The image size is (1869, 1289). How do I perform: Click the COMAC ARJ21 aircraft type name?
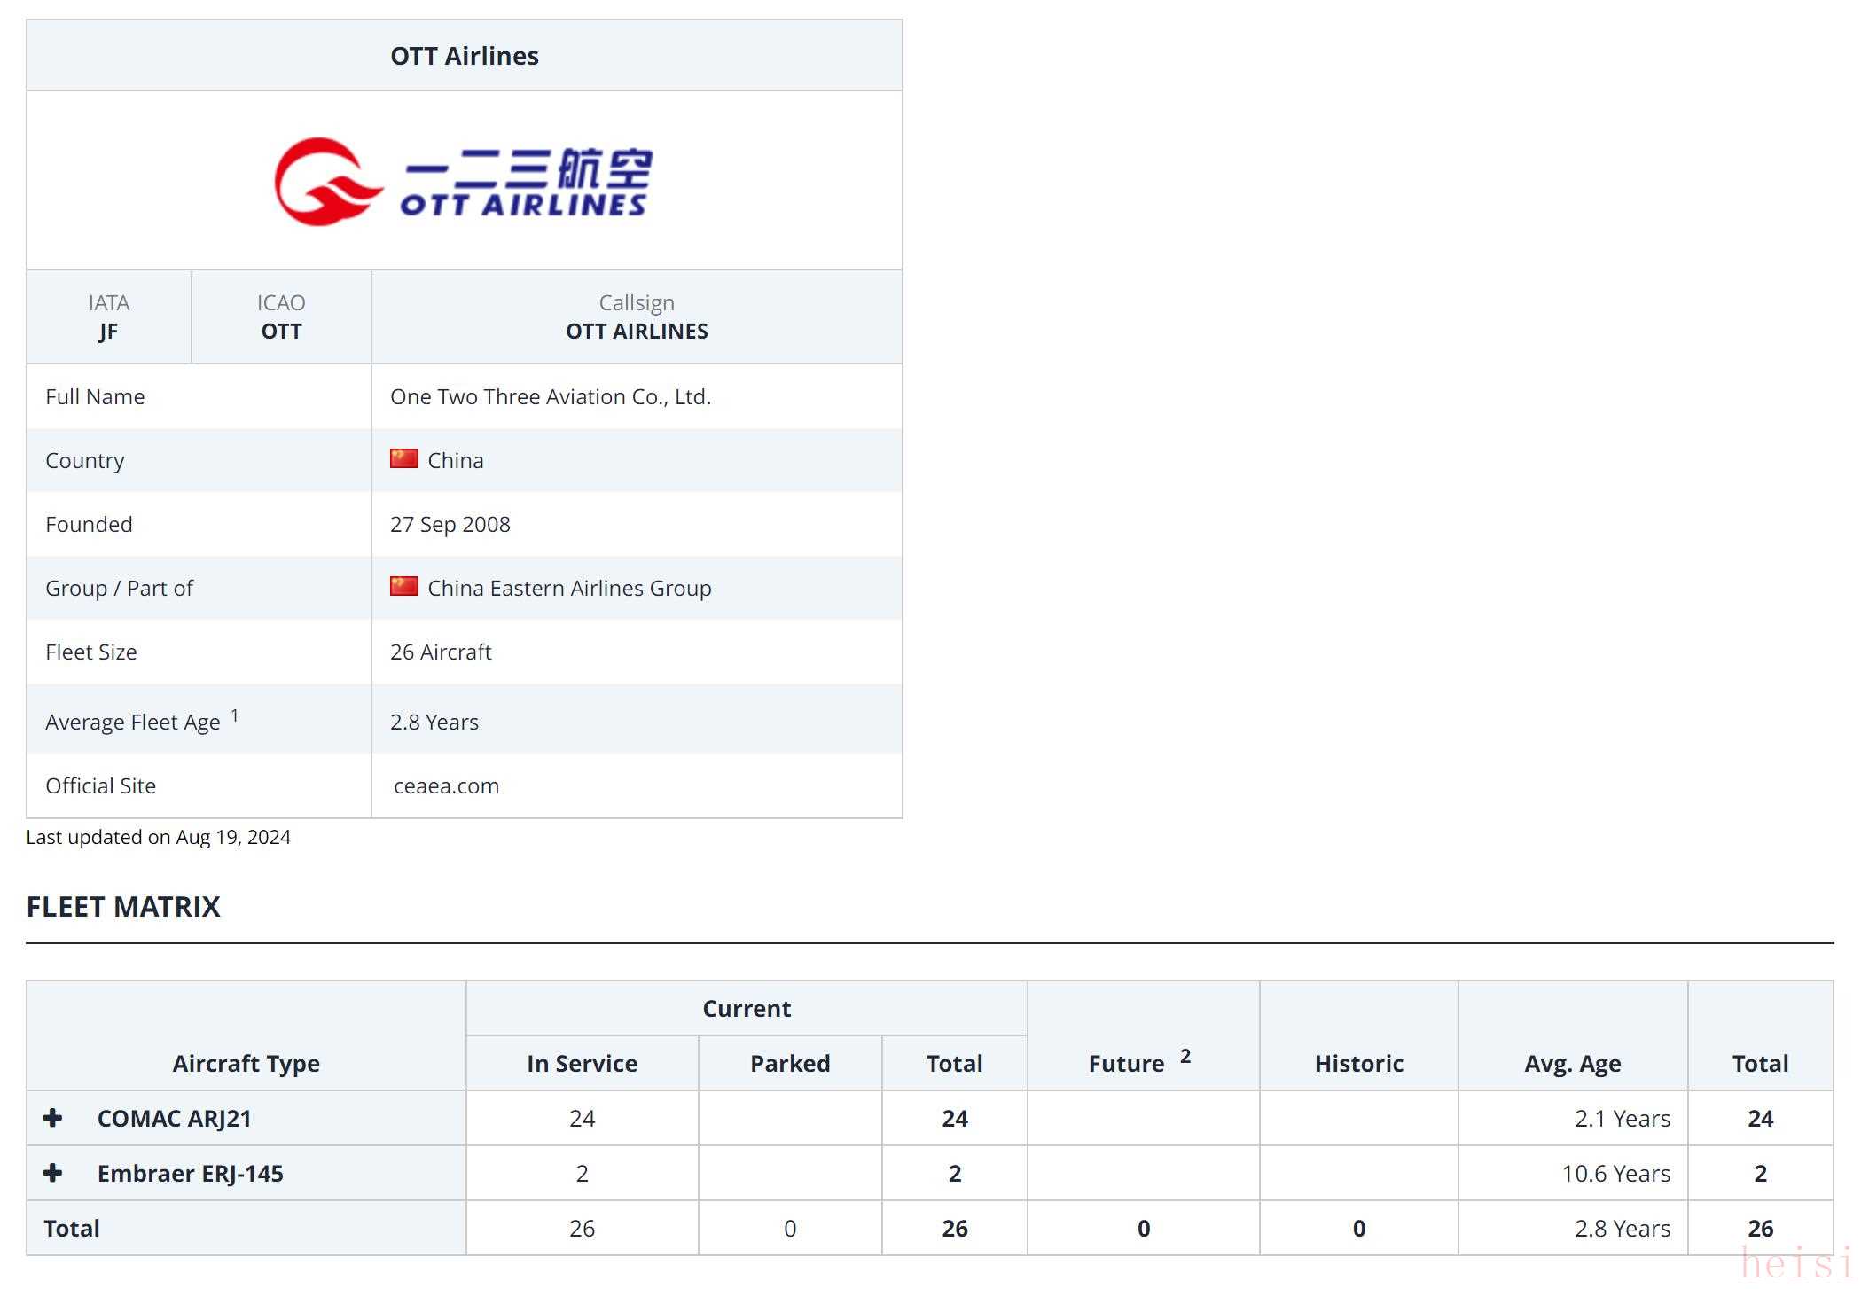pyautogui.click(x=174, y=1119)
